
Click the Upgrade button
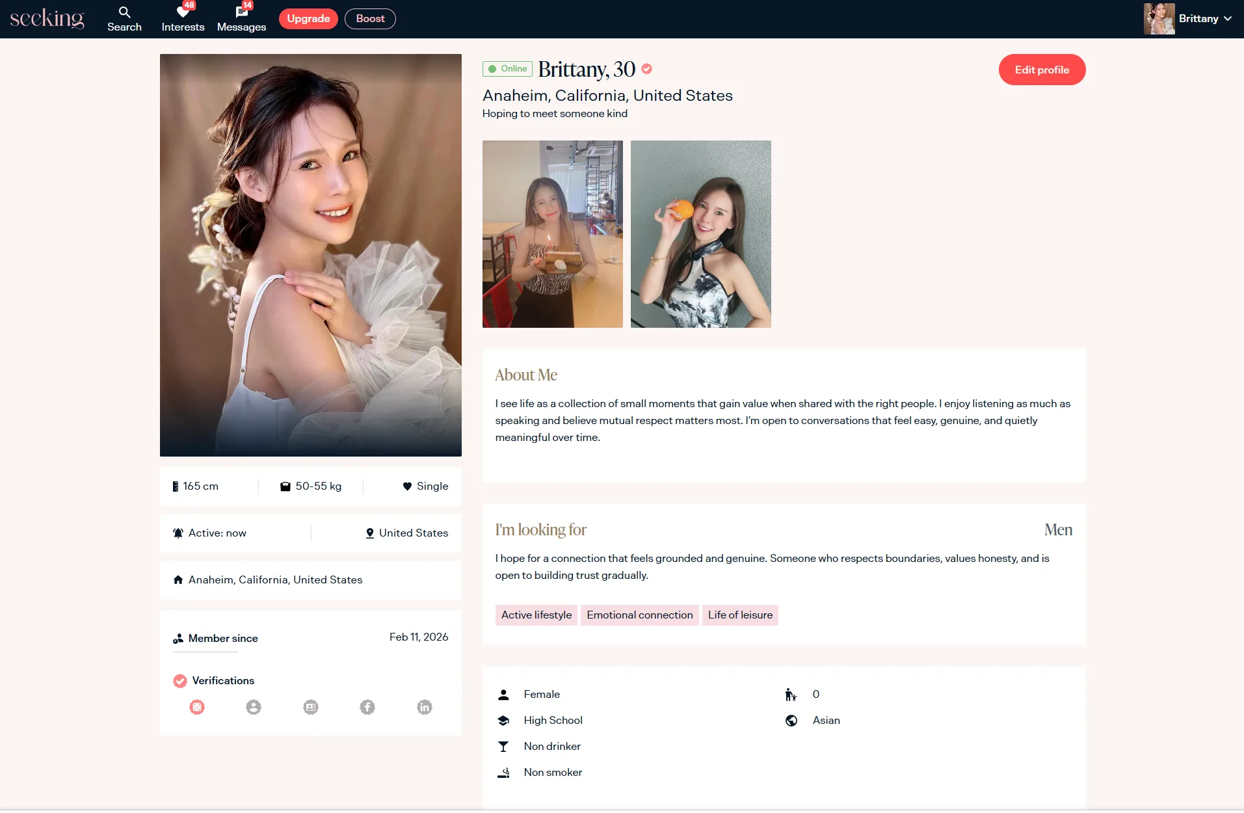(x=308, y=19)
